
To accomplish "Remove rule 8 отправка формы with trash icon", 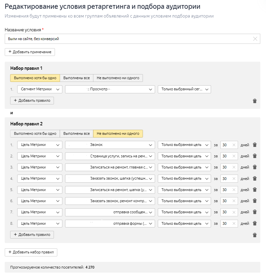I will (x=255, y=223).
